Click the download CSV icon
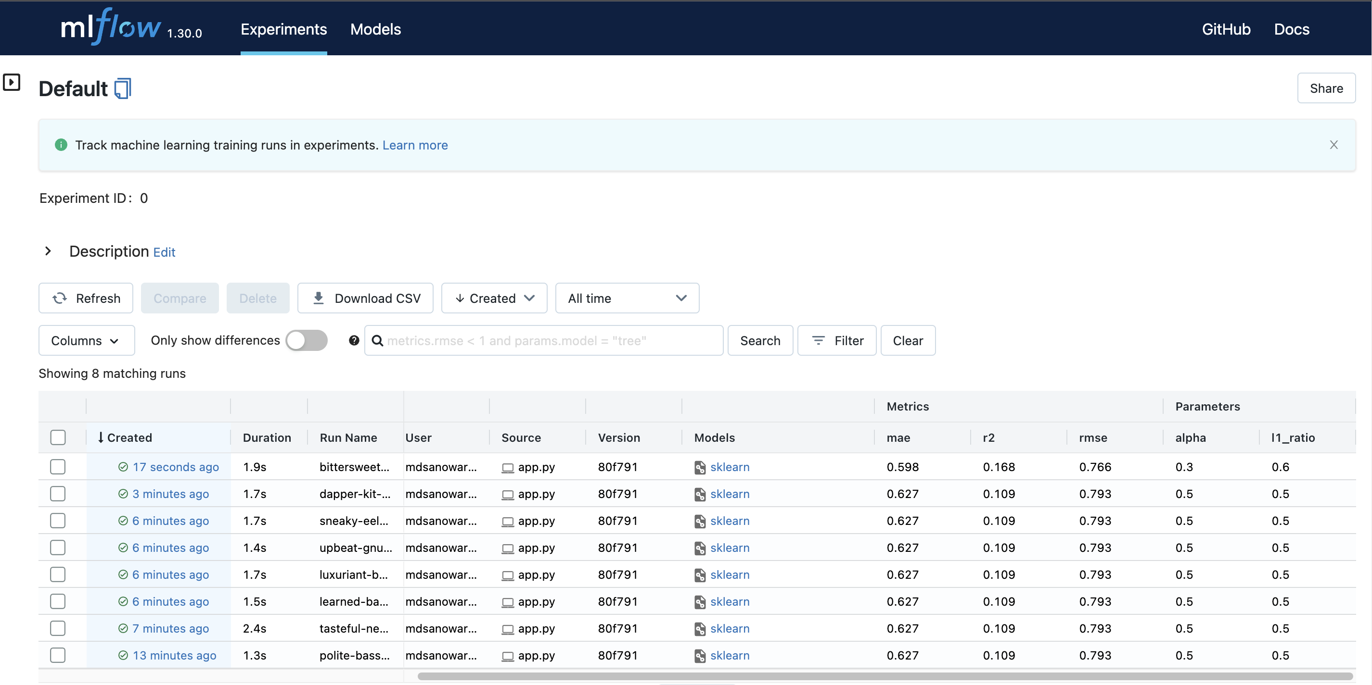This screenshot has width=1372, height=685. (x=319, y=298)
